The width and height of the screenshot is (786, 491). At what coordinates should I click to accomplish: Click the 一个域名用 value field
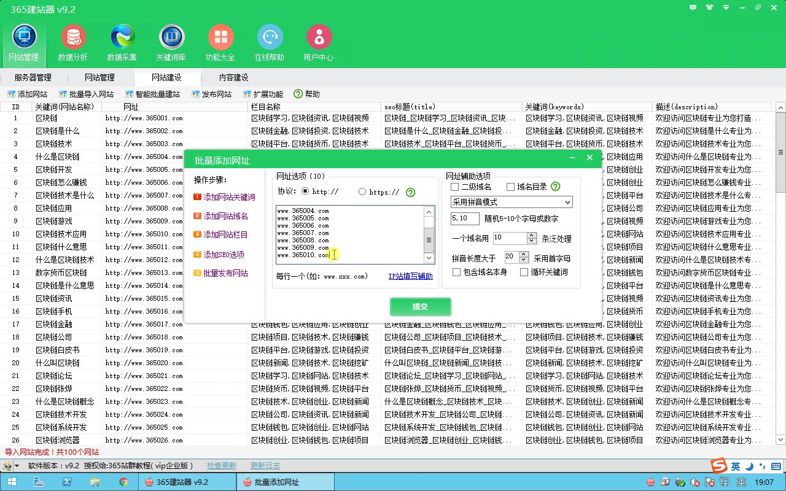pos(509,238)
